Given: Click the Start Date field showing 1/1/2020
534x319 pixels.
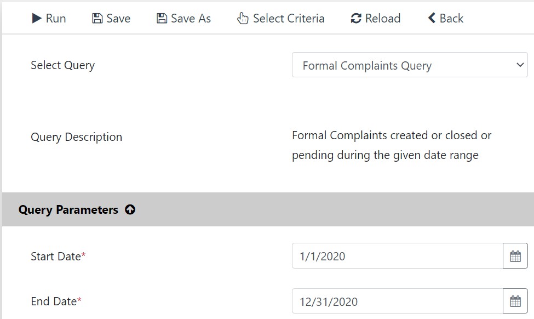Looking at the screenshot, I should [x=398, y=256].
